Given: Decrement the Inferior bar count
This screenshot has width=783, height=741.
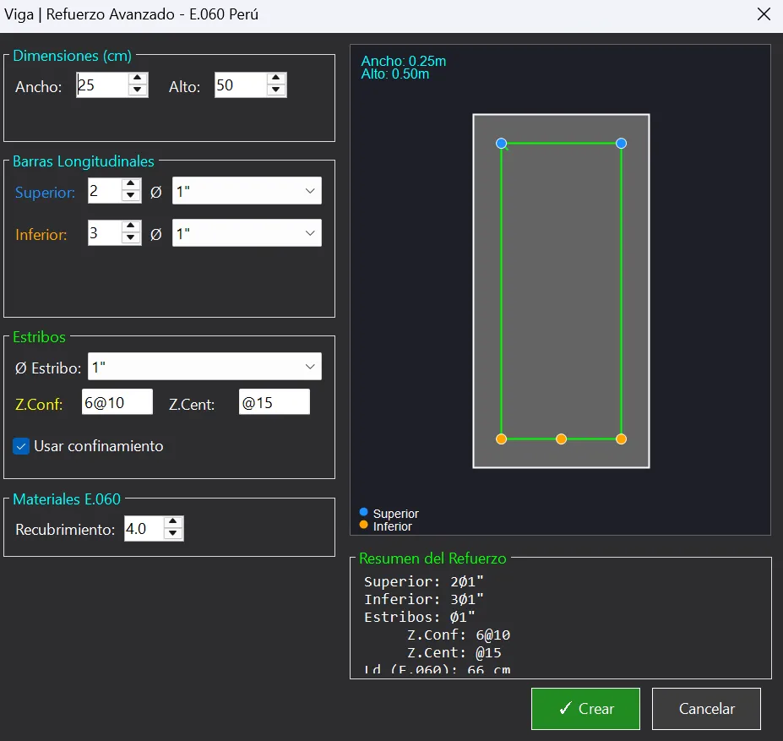Looking at the screenshot, I should click(131, 237).
